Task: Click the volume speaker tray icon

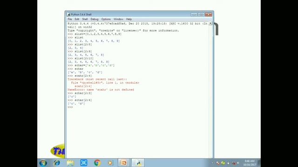Action: tap(238, 163)
